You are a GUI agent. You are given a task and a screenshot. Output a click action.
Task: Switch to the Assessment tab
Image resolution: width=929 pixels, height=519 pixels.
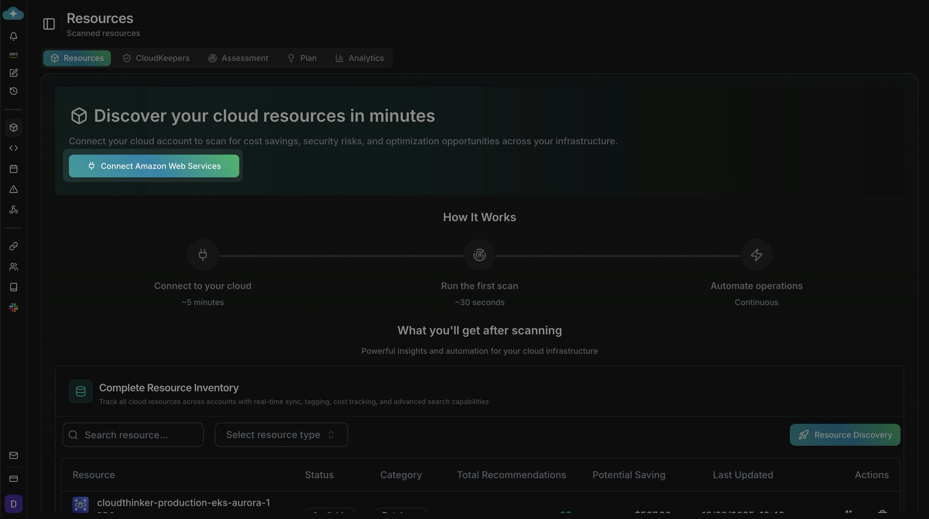pyautogui.click(x=238, y=58)
